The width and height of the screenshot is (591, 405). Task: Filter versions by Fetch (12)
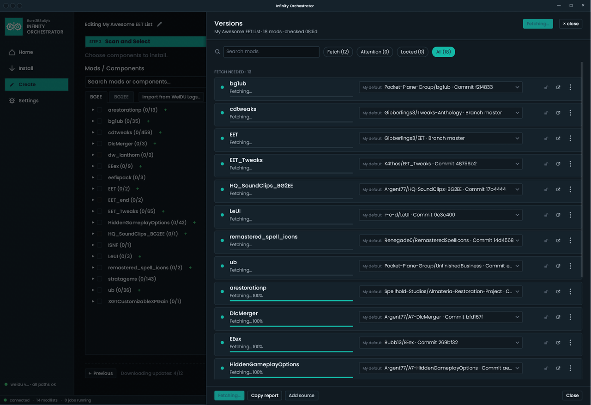tap(338, 52)
